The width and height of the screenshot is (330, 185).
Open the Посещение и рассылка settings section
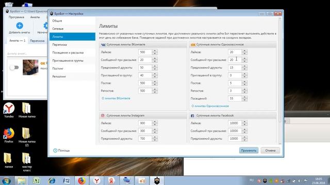[x=72, y=52]
